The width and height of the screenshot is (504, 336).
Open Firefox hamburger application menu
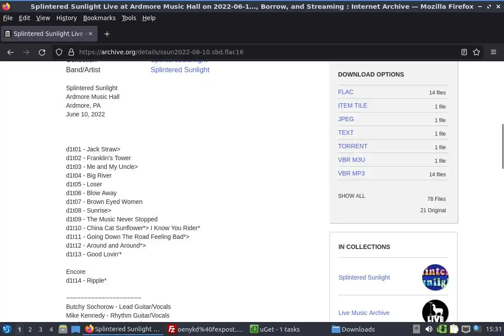(x=493, y=52)
